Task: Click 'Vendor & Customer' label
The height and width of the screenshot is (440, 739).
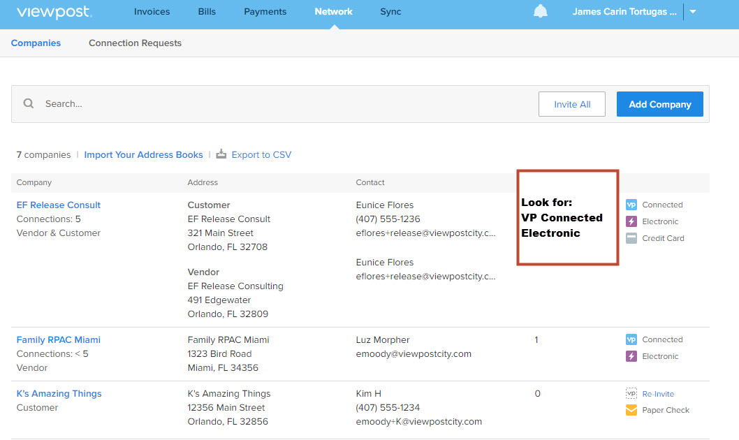Action: [59, 233]
